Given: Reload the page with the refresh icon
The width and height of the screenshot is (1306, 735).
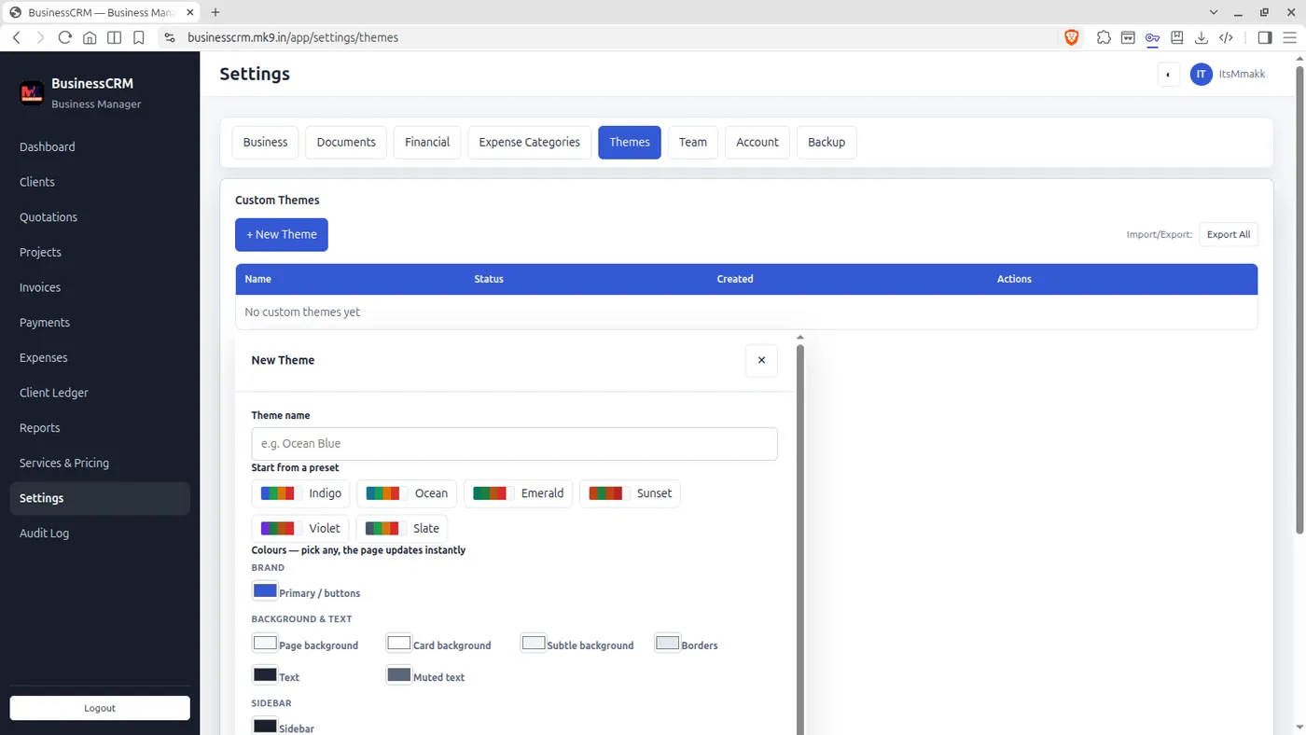Looking at the screenshot, I should pos(64,37).
